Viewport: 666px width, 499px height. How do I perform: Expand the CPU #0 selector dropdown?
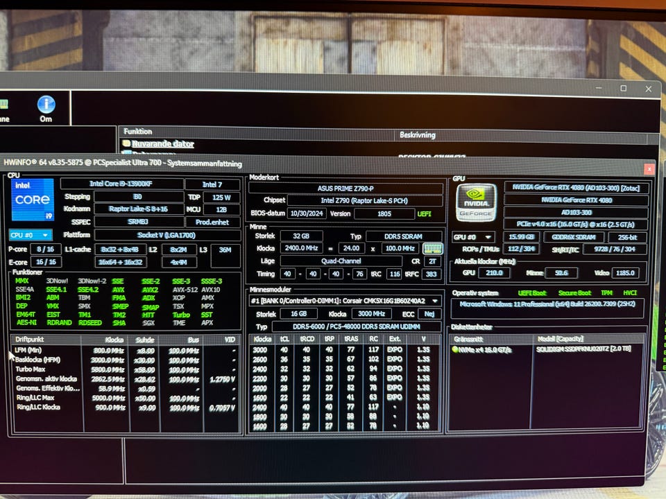(x=30, y=235)
